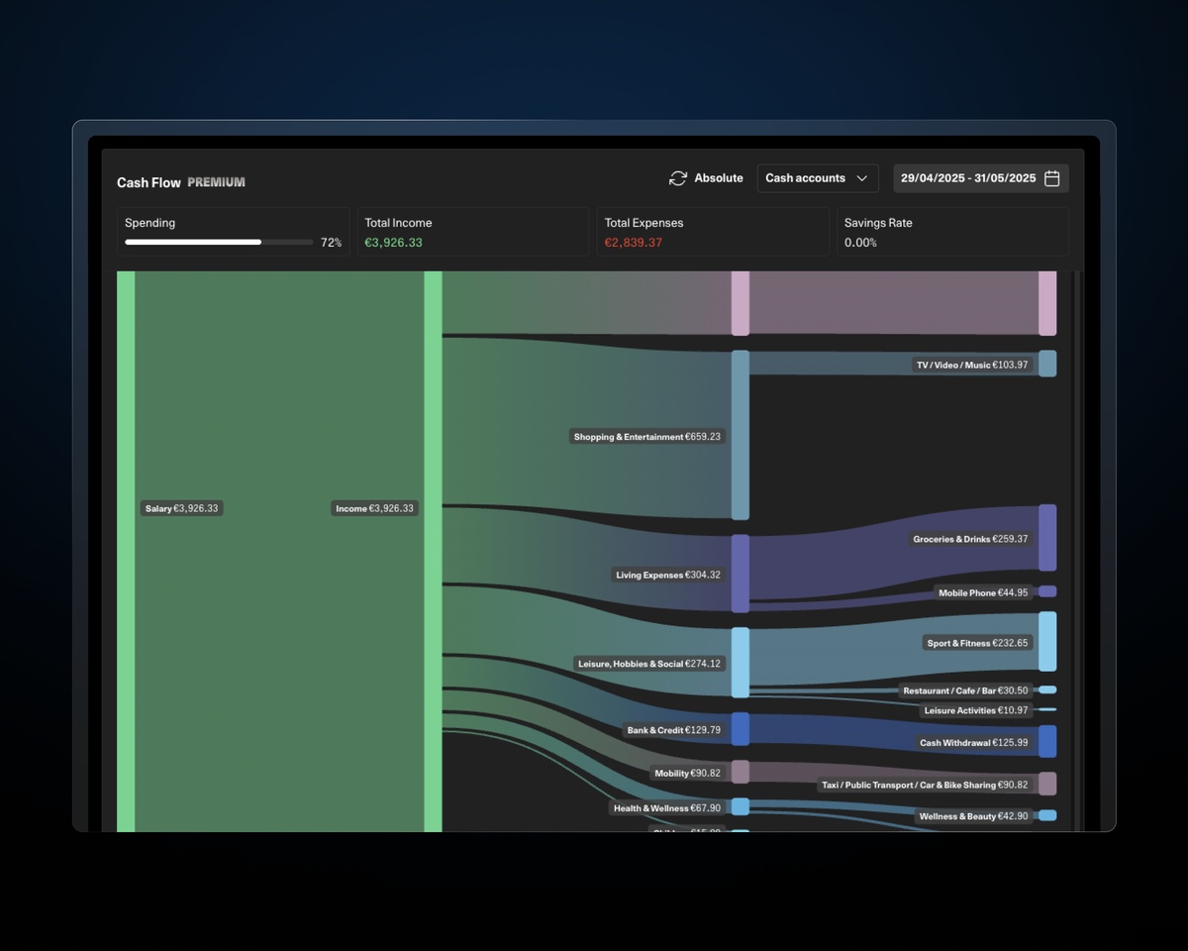This screenshot has width=1188, height=951.
Task: Click the Total Income card
Action: 472,233
